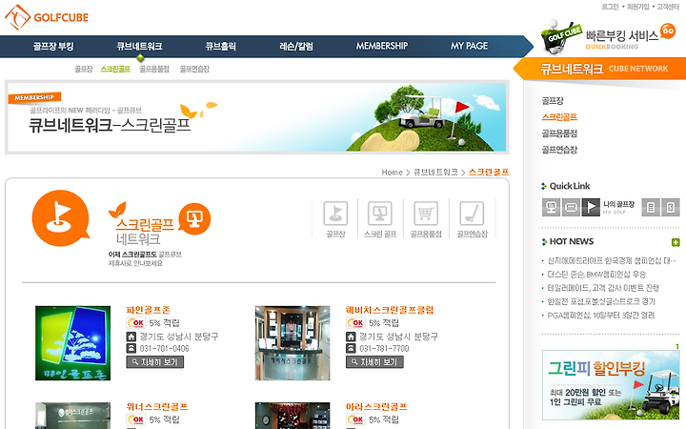Open 골프장 부킹 main menu

point(53,46)
